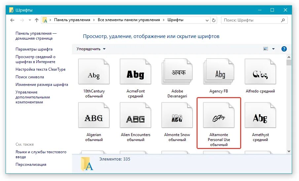Click the status text Элементов: 335
Image resolution: width=299 pixels, height=181 pixels.
coord(115,159)
